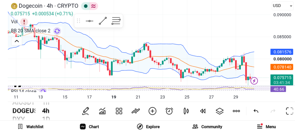The width and height of the screenshot is (295, 133).
Task: Click the pink approximate-data wave icon
Action: [x=94, y=6]
